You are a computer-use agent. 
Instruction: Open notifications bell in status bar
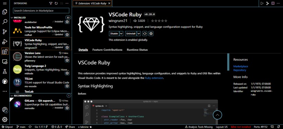tap(278, 127)
